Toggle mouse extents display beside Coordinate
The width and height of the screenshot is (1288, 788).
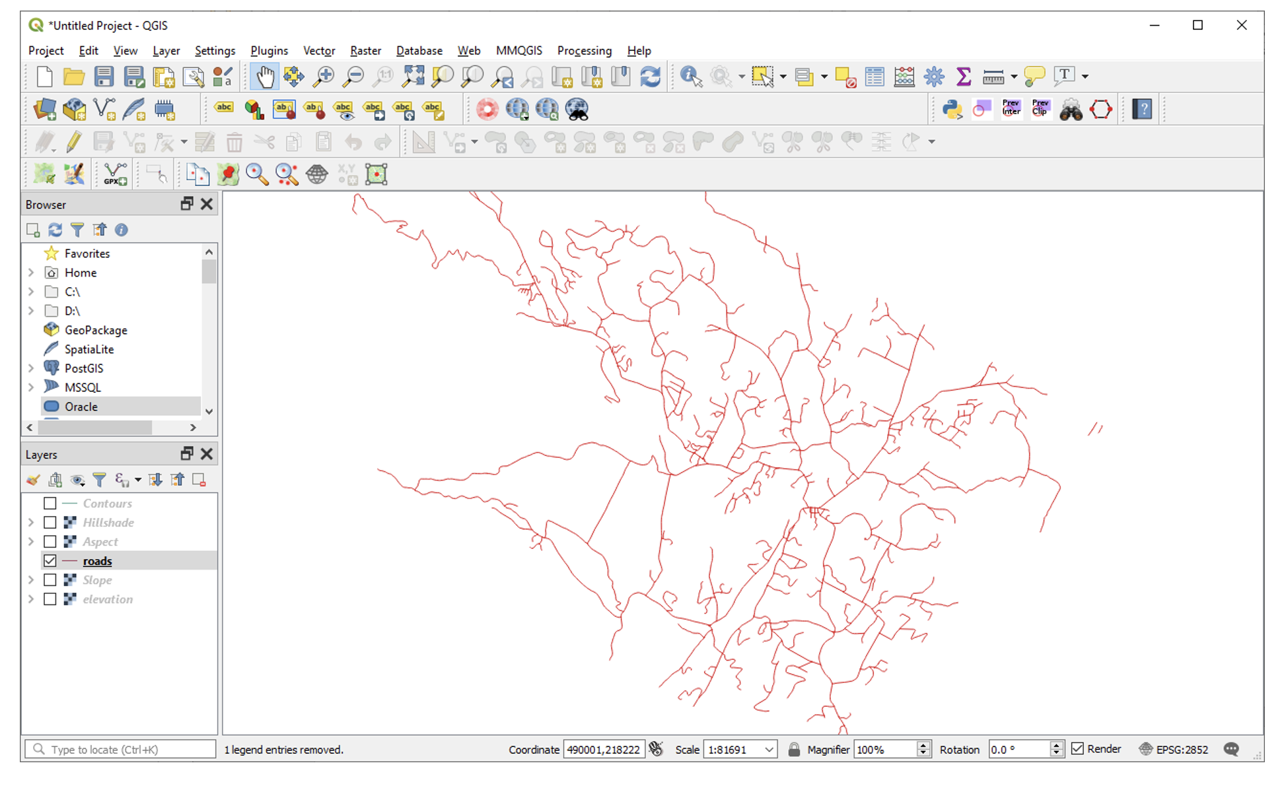656,749
